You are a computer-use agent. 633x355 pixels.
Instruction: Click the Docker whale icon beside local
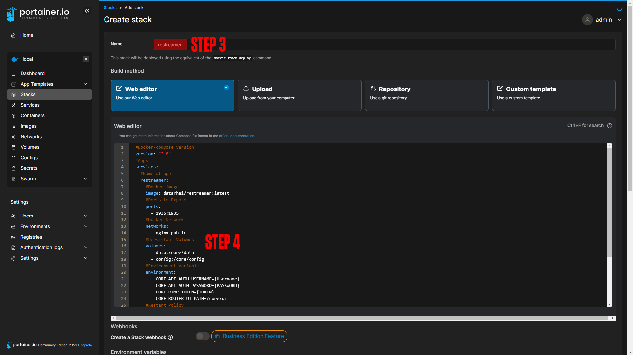[15, 59]
